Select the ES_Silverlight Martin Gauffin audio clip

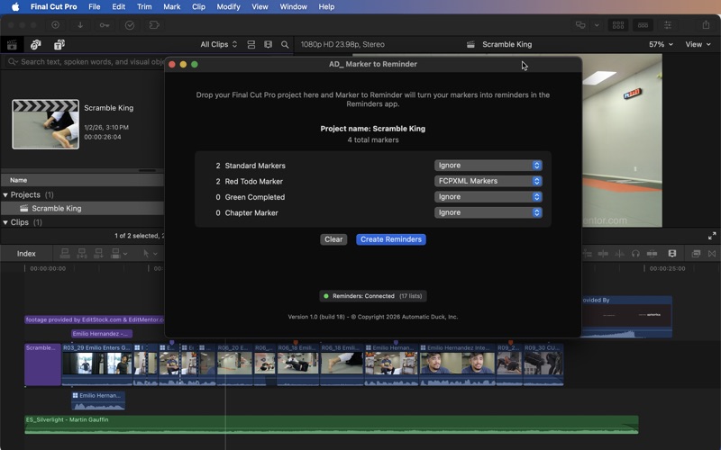(x=331, y=425)
